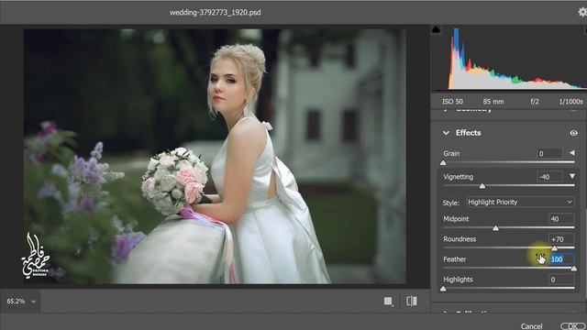Image resolution: width=587 pixels, height=330 pixels.
Task: Click the Roundness value field
Action: [x=561, y=239]
